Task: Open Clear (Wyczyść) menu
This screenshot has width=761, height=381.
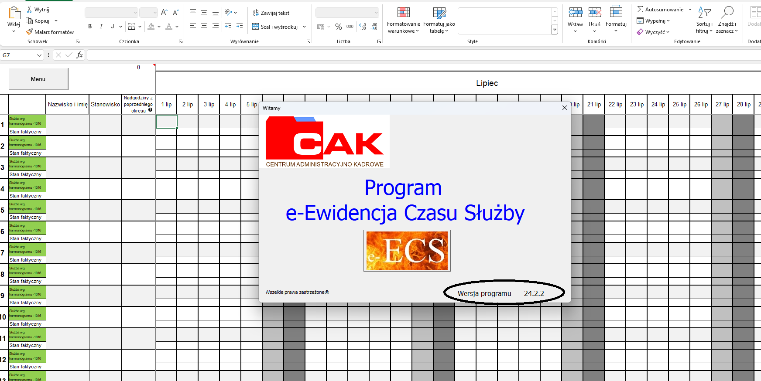Action: pos(653,32)
